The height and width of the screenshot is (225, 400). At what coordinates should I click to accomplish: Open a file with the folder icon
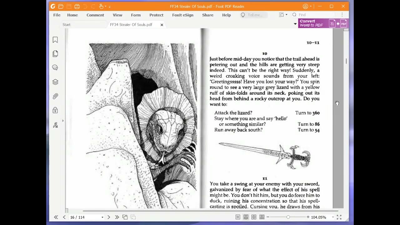click(61, 6)
